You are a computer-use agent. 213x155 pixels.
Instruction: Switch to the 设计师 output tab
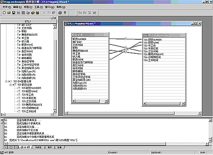[x=25, y=148]
